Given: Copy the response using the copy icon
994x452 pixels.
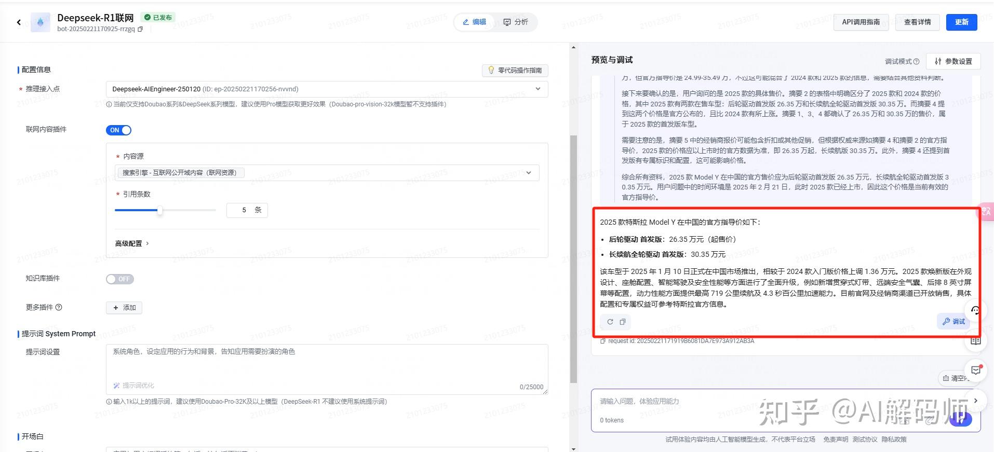Looking at the screenshot, I should [x=623, y=322].
